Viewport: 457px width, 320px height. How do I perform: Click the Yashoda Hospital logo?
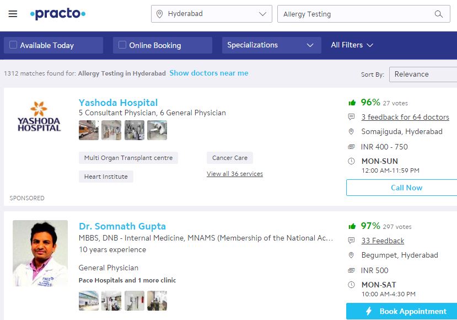pyautogui.click(x=39, y=116)
